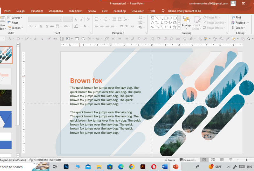The height and width of the screenshot is (171, 254).
Task: Insert rectangle from quick access toolbar
Action: click(x=77, y=39)
